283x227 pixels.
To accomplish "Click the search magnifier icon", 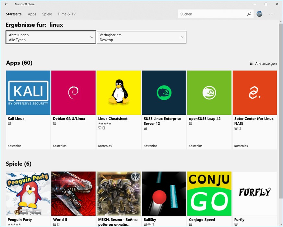I will [249, 14].
